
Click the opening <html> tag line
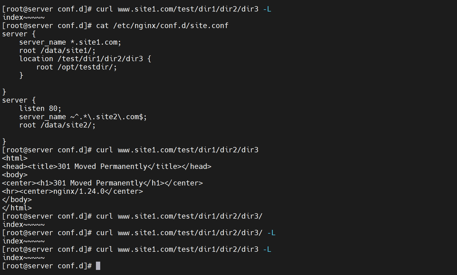coord(15,158)
